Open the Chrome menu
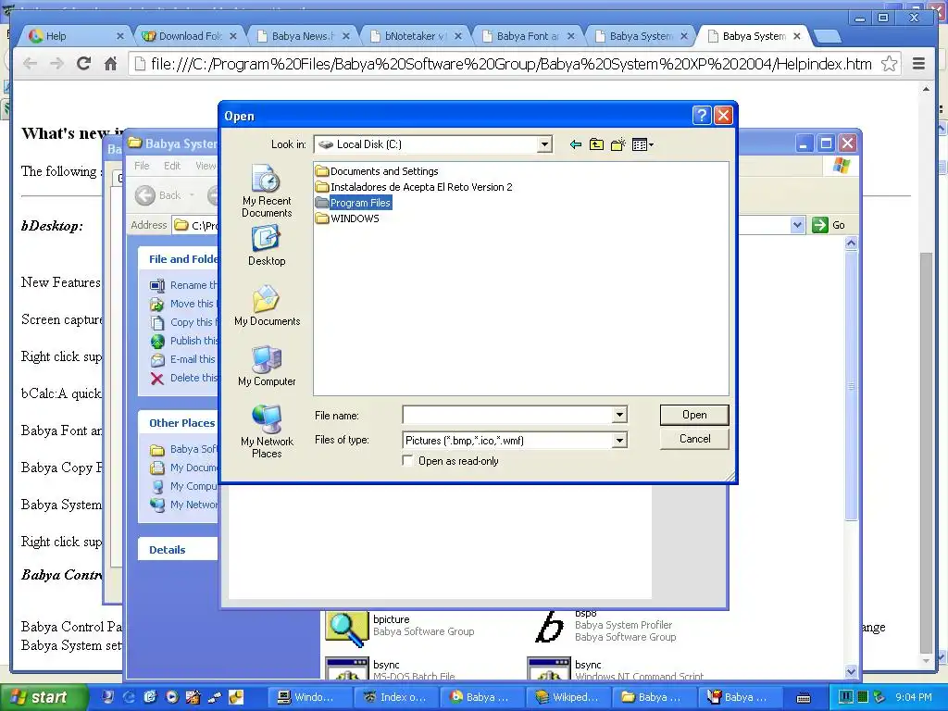Viewport: 948px width, 711px height. point(918,64)
